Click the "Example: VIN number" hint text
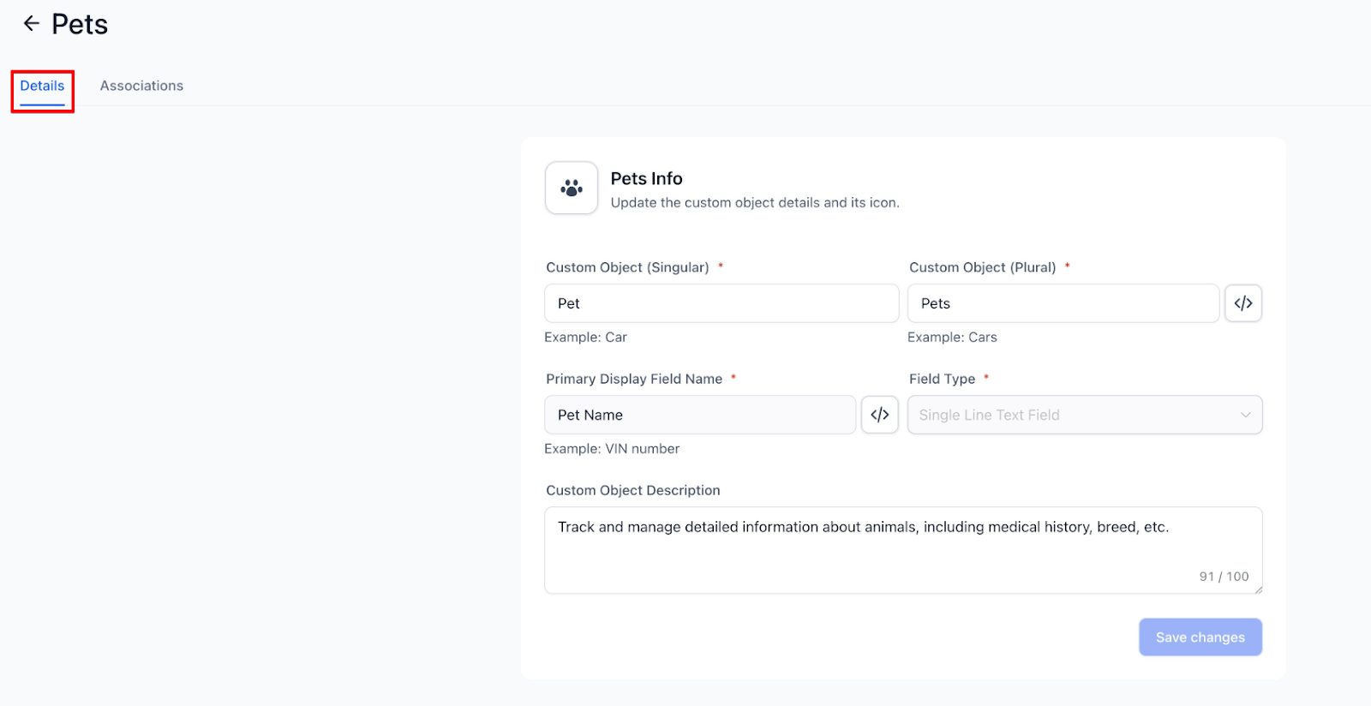Viewport: 1371px width, 706px height. 612,449
